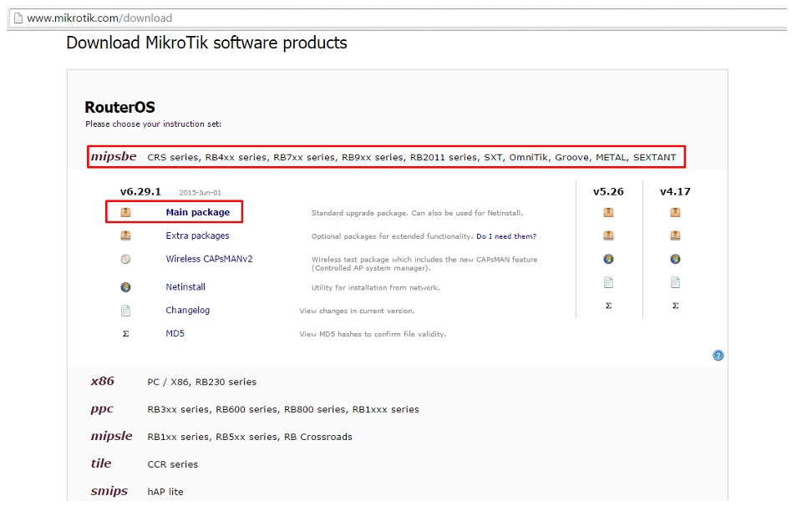The height and width of the screenshot is (511, 797).
Task: Click the 2015-Jun-01 release date
Action: coord(201,193)
